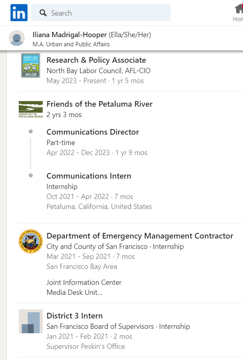Focus the Search input field

(x=101, y=13)
